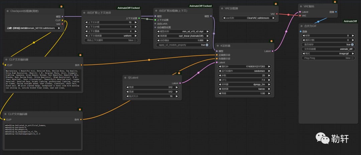Increase 步数 with its right arrow

pos(269,76)
